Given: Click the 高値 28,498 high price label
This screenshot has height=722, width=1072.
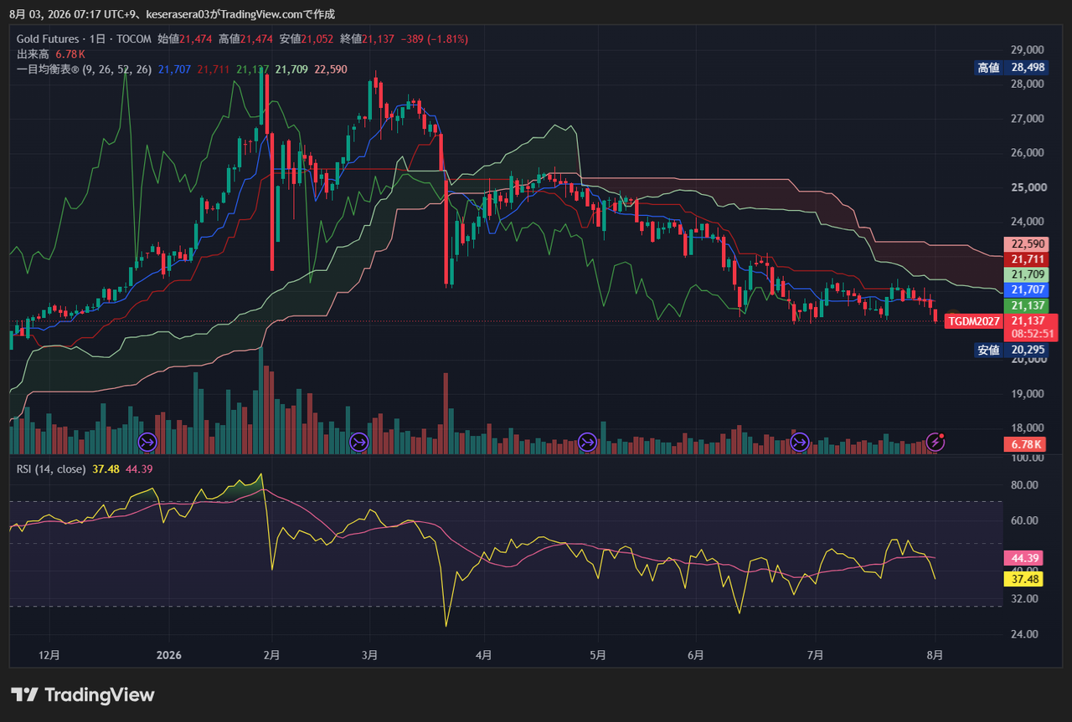Looking at the screenshot, I should 1011,68.
